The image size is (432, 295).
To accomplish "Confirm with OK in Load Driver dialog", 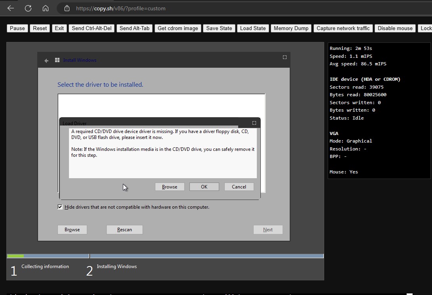I will coord(204,187).
